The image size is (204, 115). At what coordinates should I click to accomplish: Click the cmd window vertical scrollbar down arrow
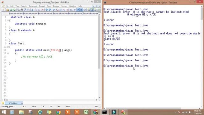(x=202, y=106)
